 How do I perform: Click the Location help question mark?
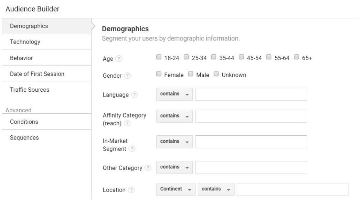coord(131,190)
